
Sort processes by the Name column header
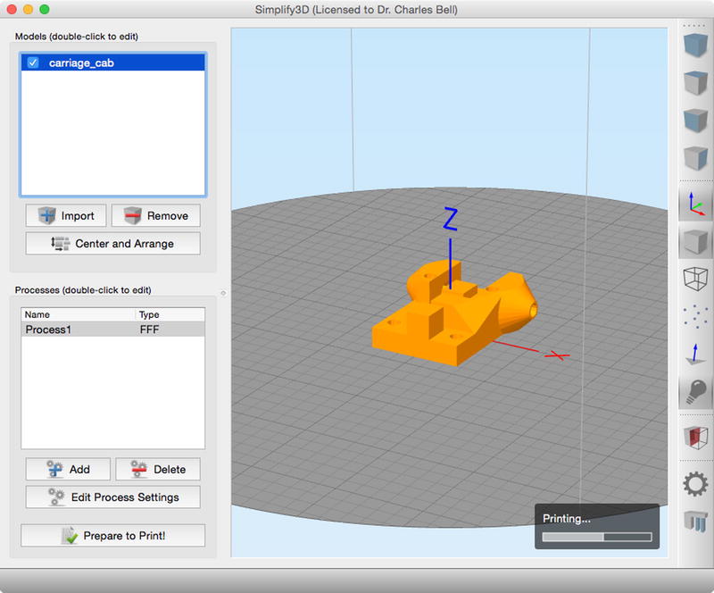79,314
